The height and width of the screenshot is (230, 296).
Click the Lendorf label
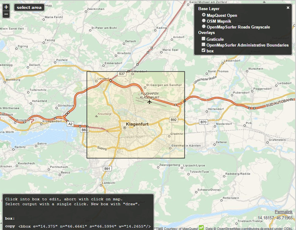click(x=103, y=78)
